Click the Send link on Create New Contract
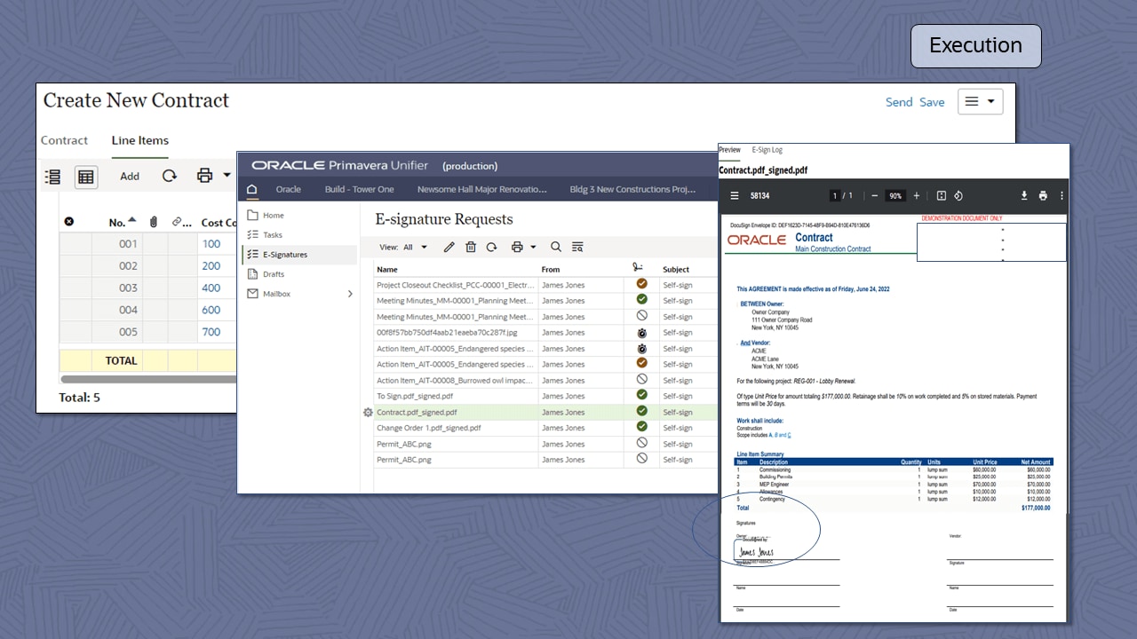This screenshot has width=1137, height=639. point(899,102)
